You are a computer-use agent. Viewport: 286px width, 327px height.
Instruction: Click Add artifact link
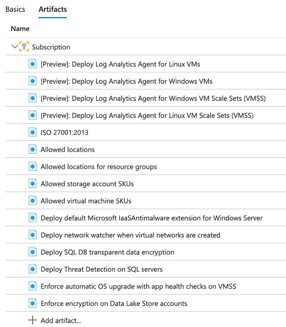[x=60, y=321]
